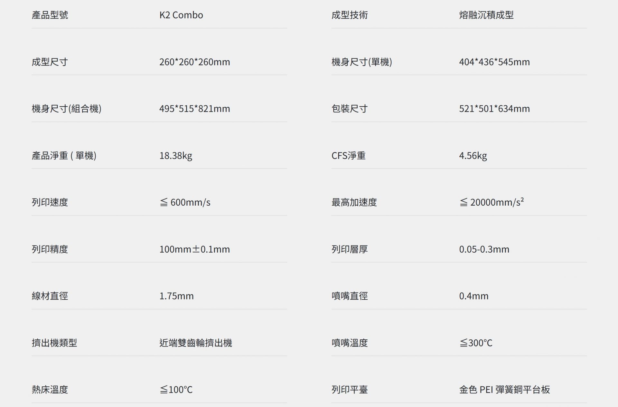The height and width of the screenshot is (407, 618).
Task: Select the 4.56kg weight value
Action: click(x=473, y=156)
